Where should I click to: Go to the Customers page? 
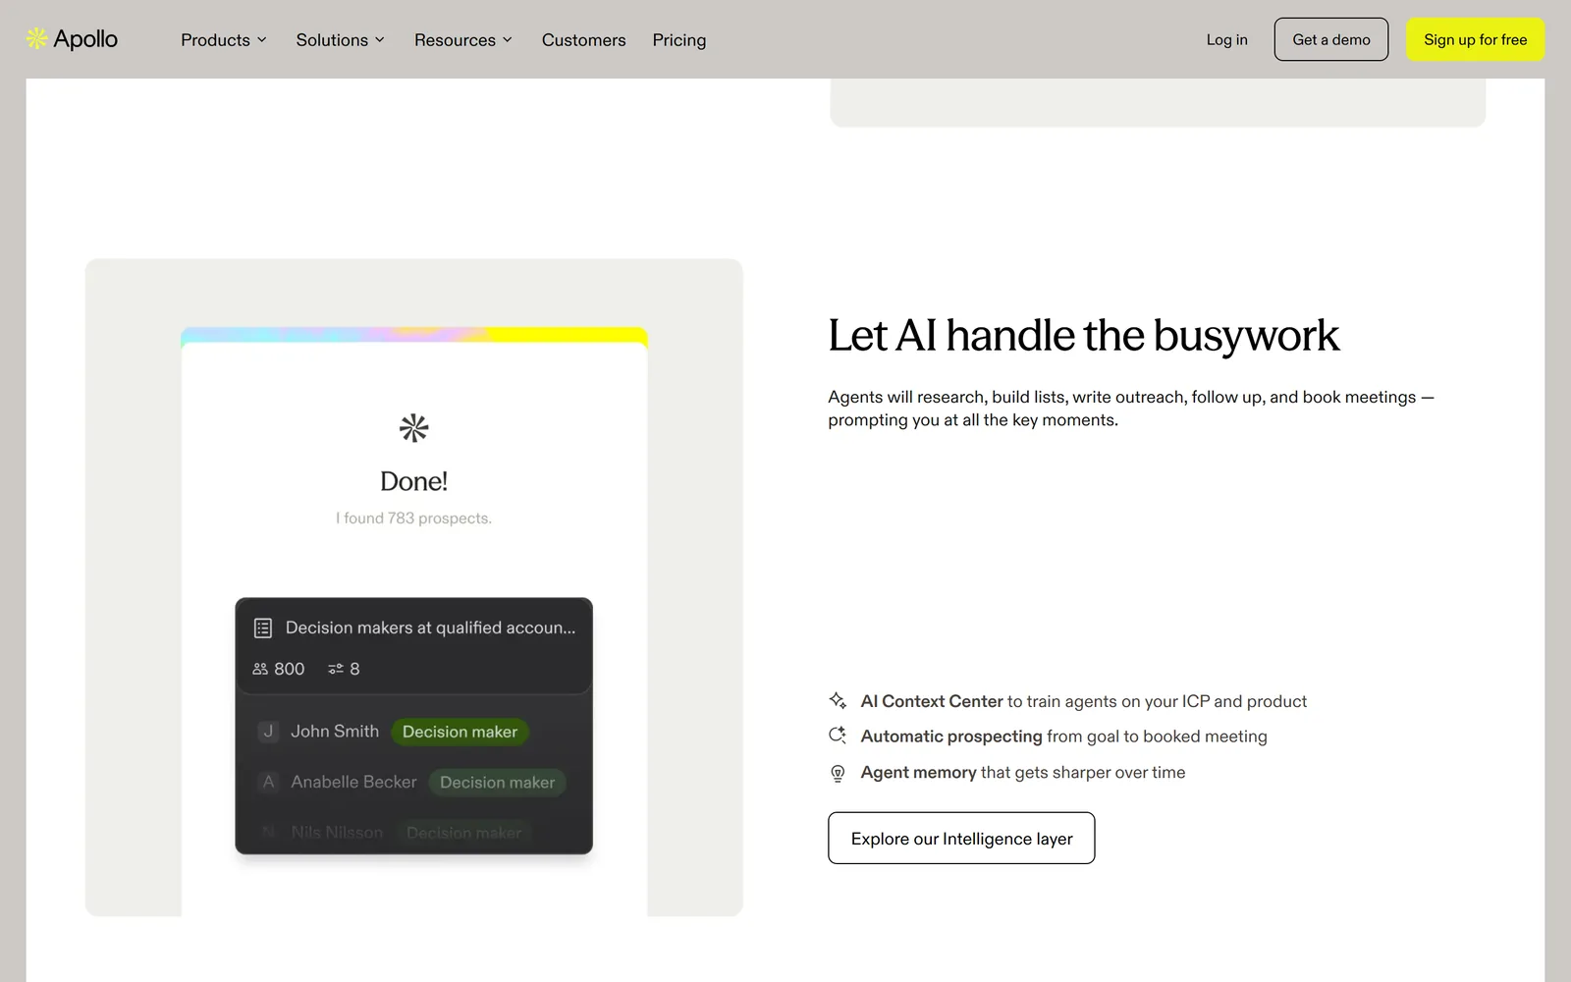click(x=583, y=40)
